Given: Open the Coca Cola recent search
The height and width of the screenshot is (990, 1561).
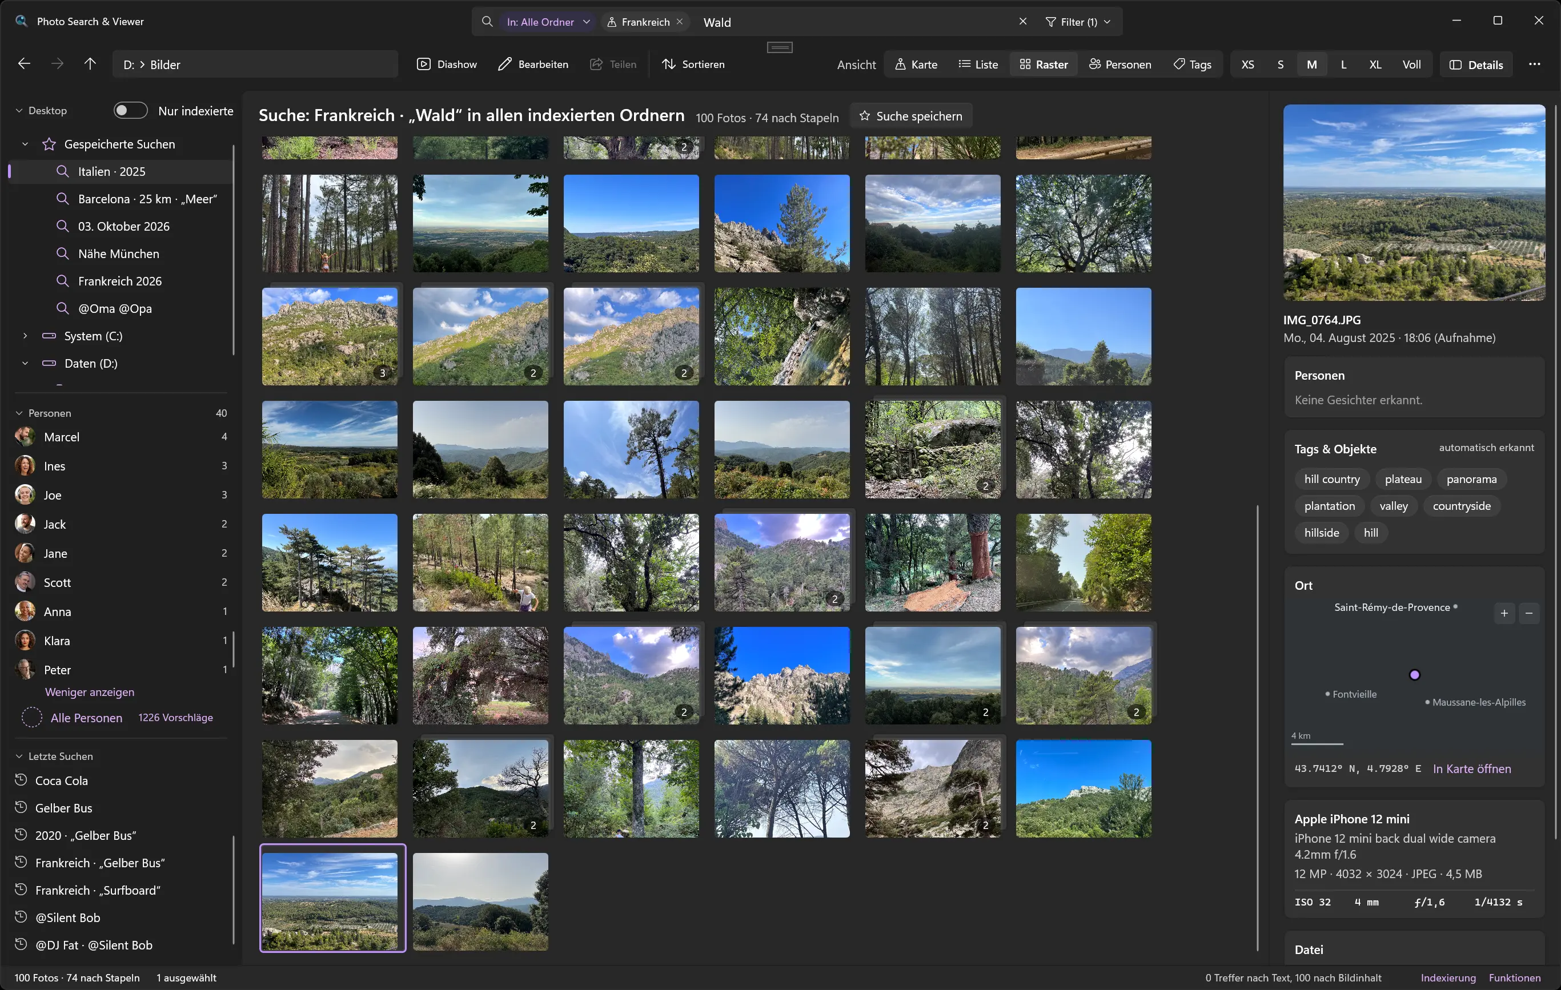Looking at the screenshot, I should tap(121, 780).
